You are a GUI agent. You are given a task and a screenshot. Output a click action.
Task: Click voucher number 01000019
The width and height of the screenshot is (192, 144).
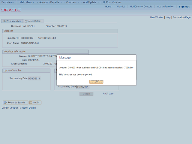point(61,26)
